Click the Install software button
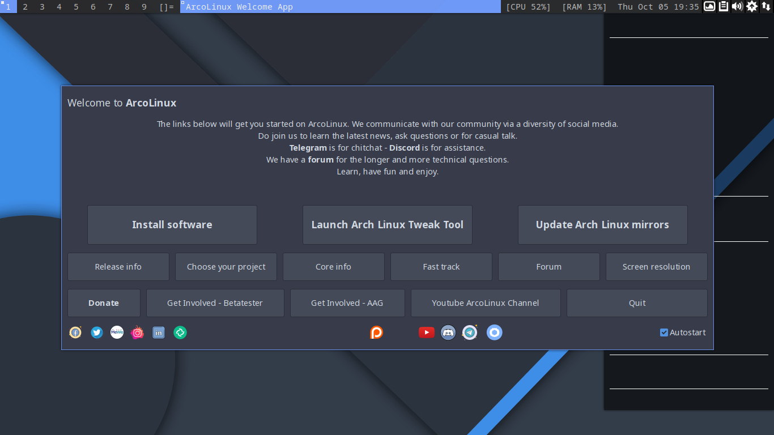This screenshot has width=774, height=435. coord(172,225)
